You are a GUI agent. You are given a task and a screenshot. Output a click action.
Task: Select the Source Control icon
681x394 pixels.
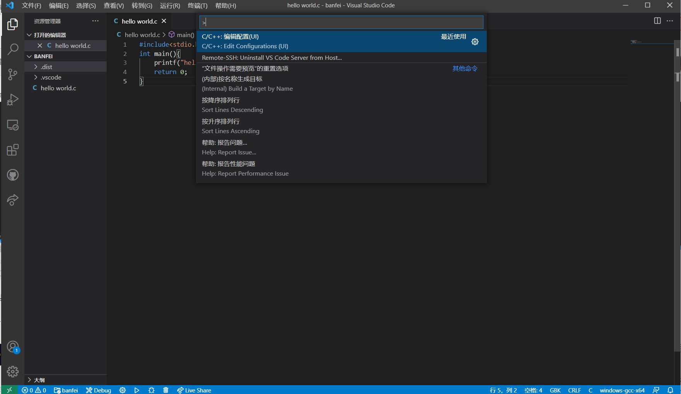(x=13, y=74)
